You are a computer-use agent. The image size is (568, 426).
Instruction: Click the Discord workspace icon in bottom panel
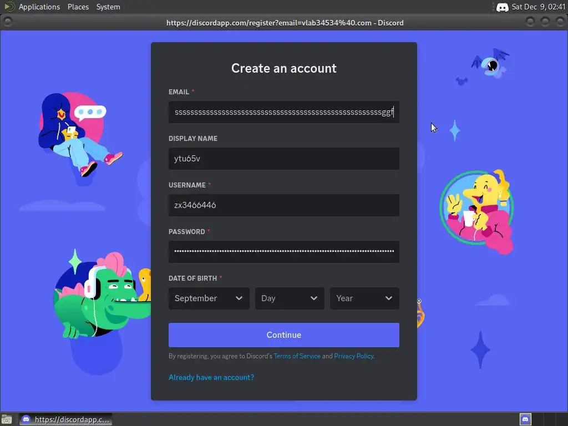tap(525, 419)
